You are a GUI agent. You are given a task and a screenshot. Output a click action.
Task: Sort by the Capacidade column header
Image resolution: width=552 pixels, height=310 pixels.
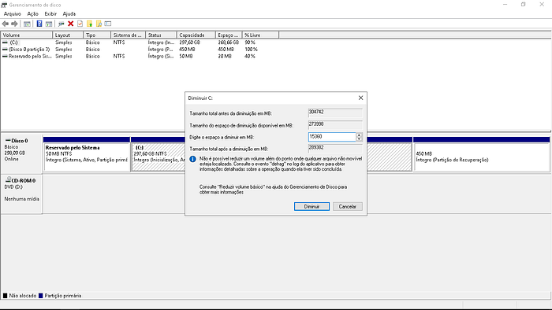(196, 35)
